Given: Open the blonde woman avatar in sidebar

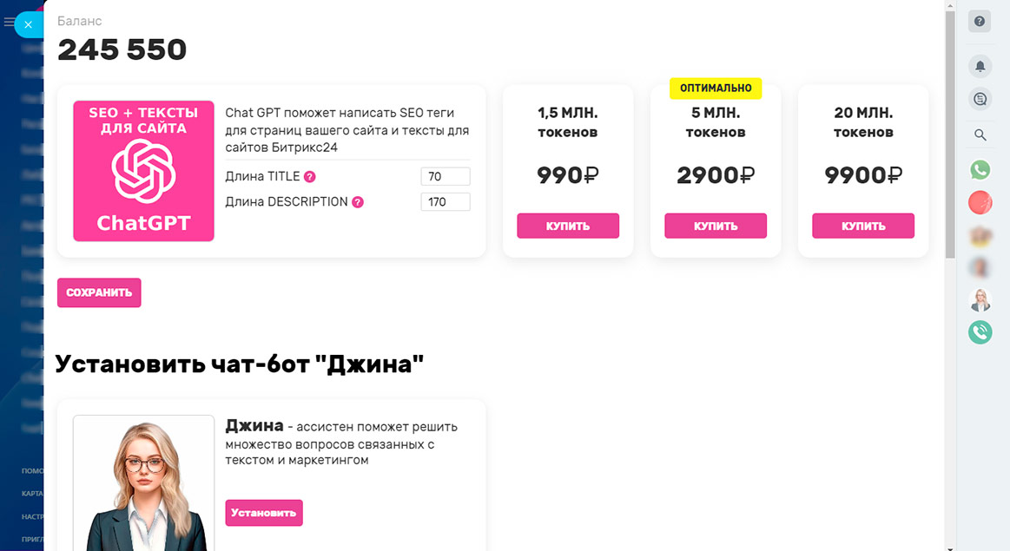Looking at the screenshot, I should pos(980,299).
